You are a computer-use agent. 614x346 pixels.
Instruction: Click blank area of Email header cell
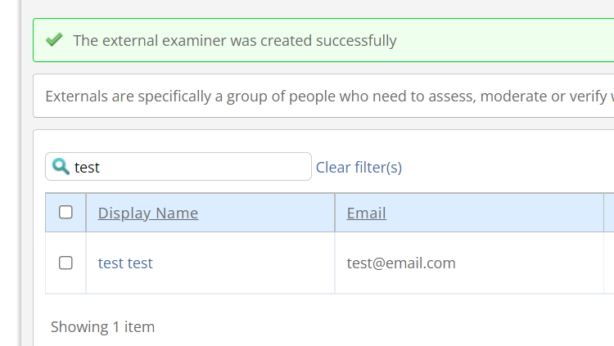(494, 213)
